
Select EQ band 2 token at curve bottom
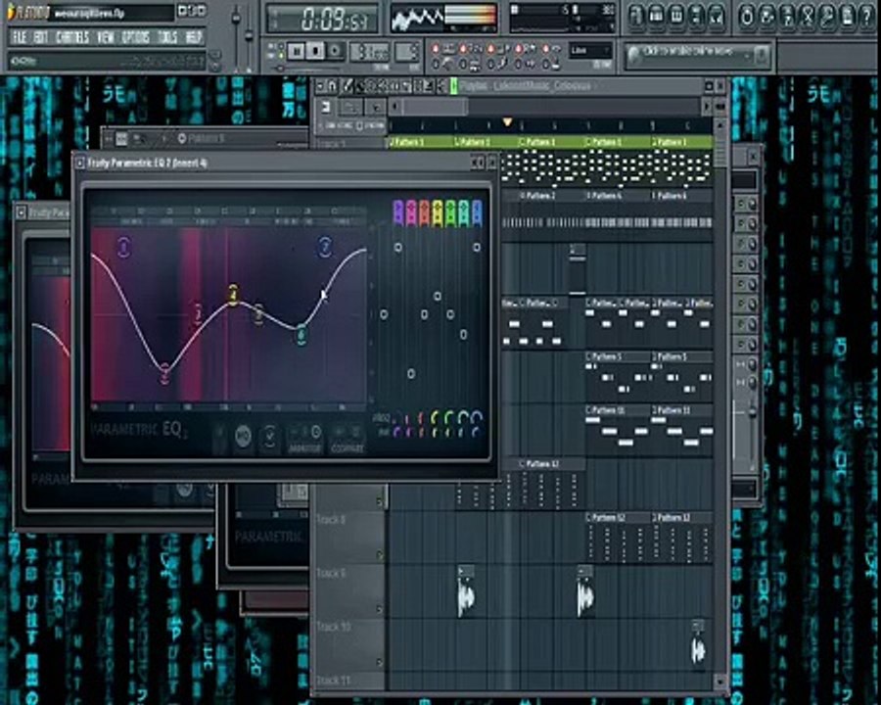click(164, 374)
